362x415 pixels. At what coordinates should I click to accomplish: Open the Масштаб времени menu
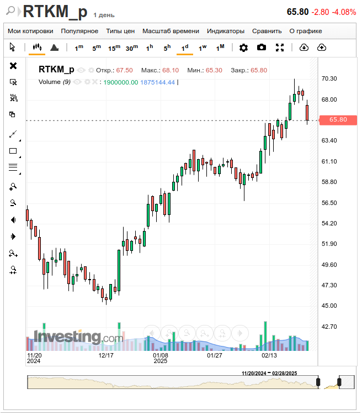(171, 31)
